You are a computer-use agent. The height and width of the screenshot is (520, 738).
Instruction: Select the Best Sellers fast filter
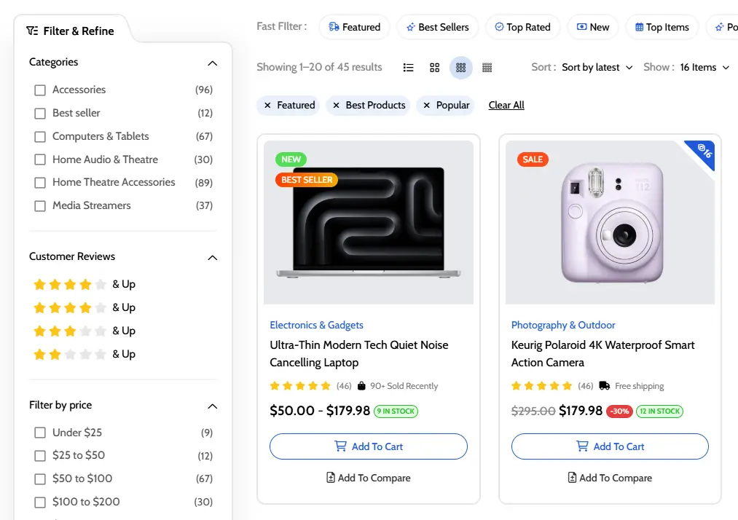tap(437, 28)
